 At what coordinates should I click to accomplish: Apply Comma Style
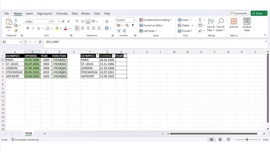pos(132,25)
